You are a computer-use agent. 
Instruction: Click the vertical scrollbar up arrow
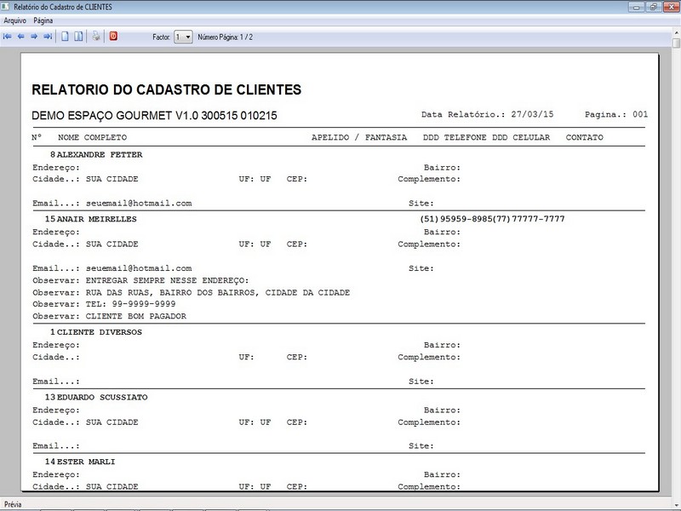pos(676,32)
